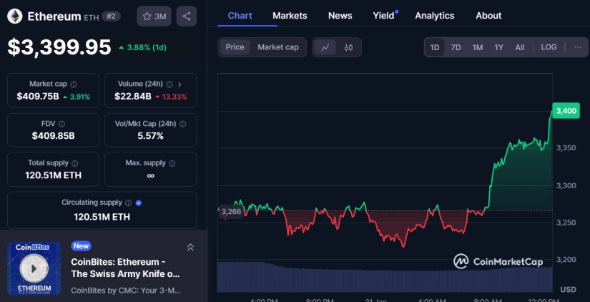Image resolution: width=590 pixels, height=302 pixels.
Task: Expand the CoinBites panel chevron
Action: tap(190, 248)
